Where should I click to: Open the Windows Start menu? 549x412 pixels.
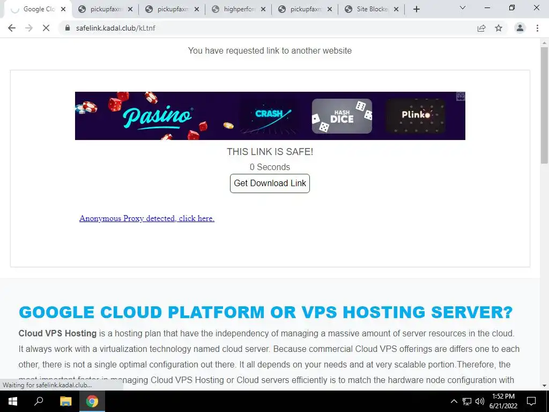click(13, 401)
